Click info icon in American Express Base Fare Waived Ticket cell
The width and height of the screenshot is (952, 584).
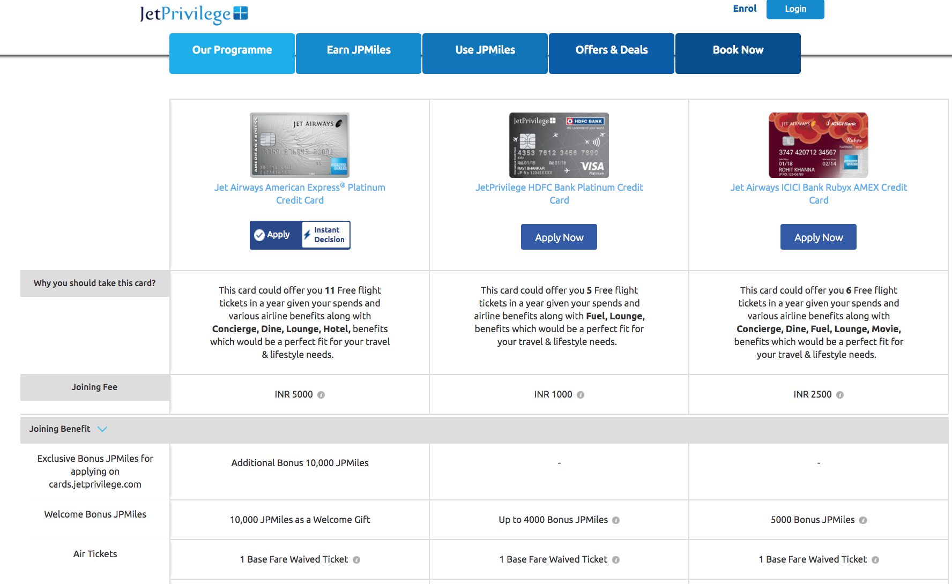[x=356, y=560]
